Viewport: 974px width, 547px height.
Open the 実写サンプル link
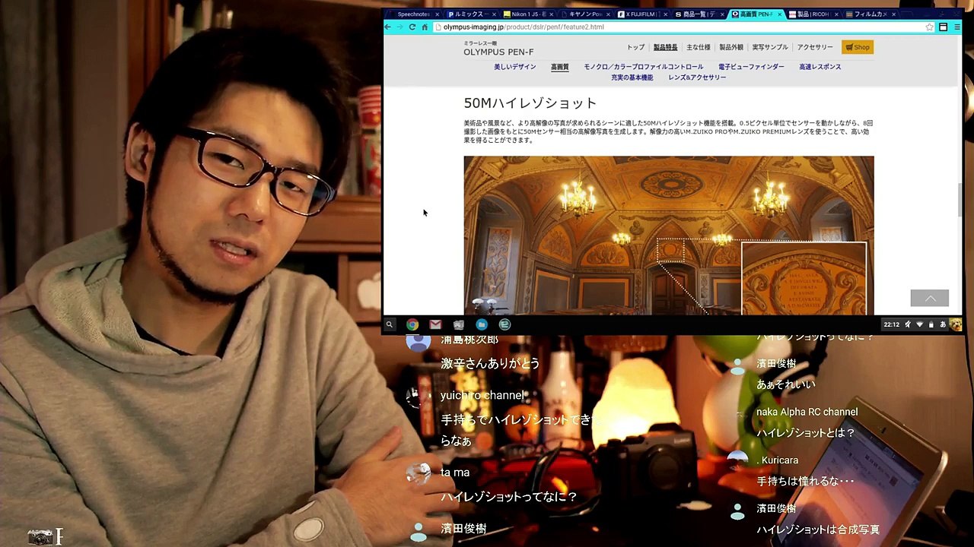[770, 47]
